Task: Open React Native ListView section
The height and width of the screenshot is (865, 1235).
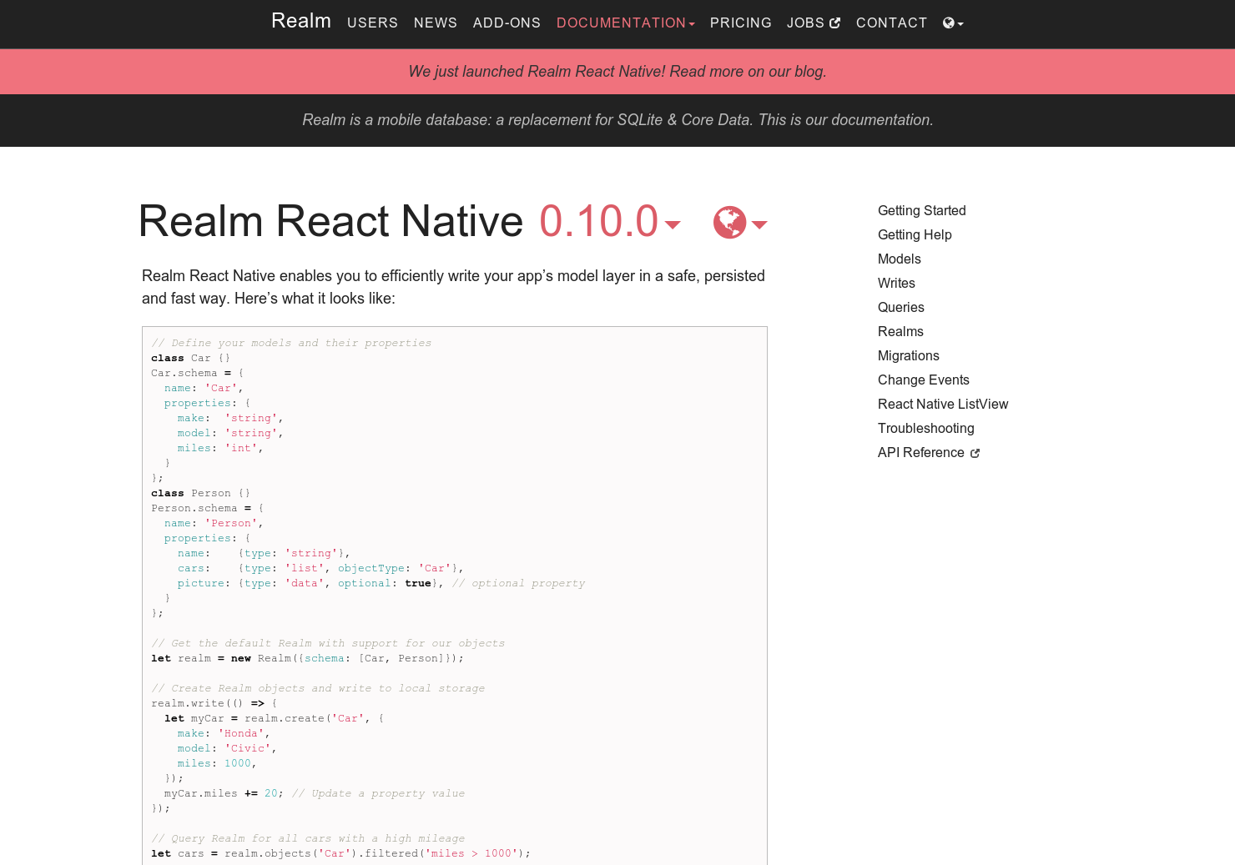Action: pos(943,405)
